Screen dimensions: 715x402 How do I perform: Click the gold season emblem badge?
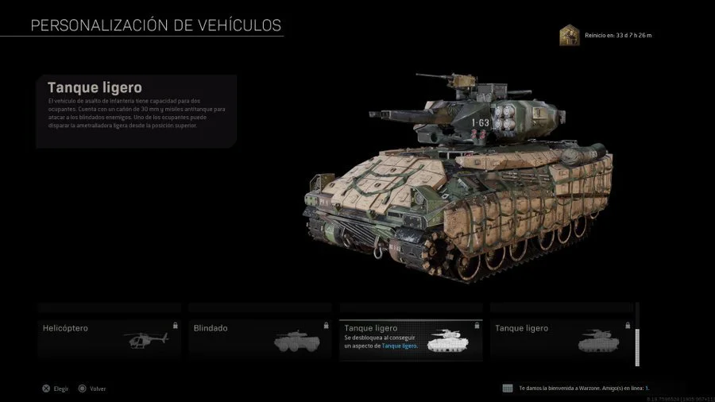(570, 35)
